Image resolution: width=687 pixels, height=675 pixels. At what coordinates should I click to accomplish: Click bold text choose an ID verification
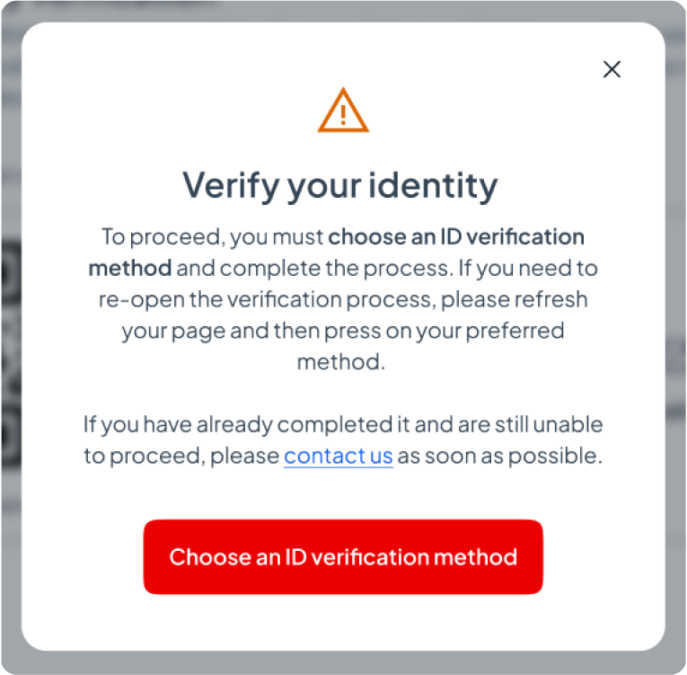point(456,237)
